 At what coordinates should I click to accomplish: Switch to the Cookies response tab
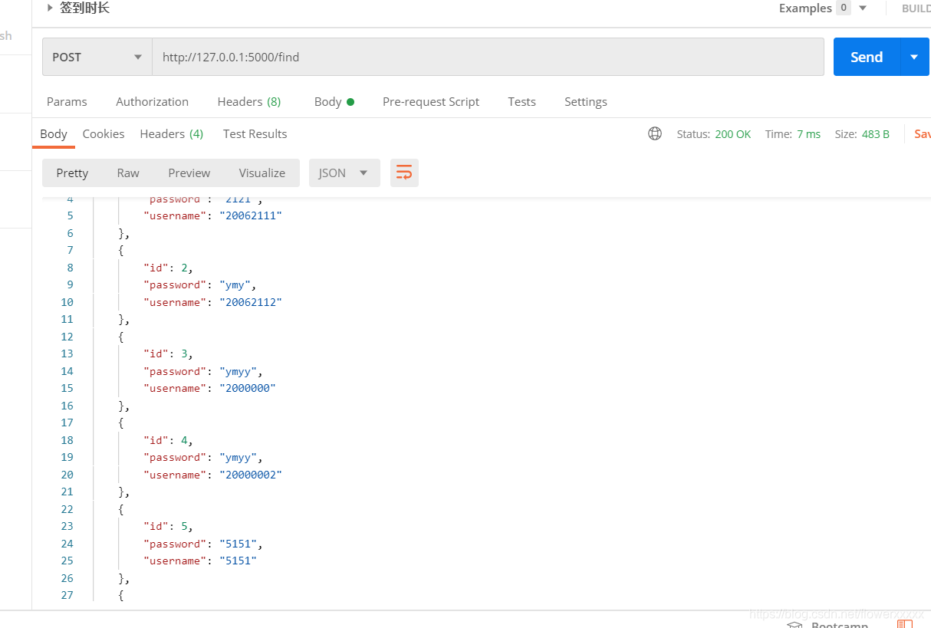[x=104, y=133]
